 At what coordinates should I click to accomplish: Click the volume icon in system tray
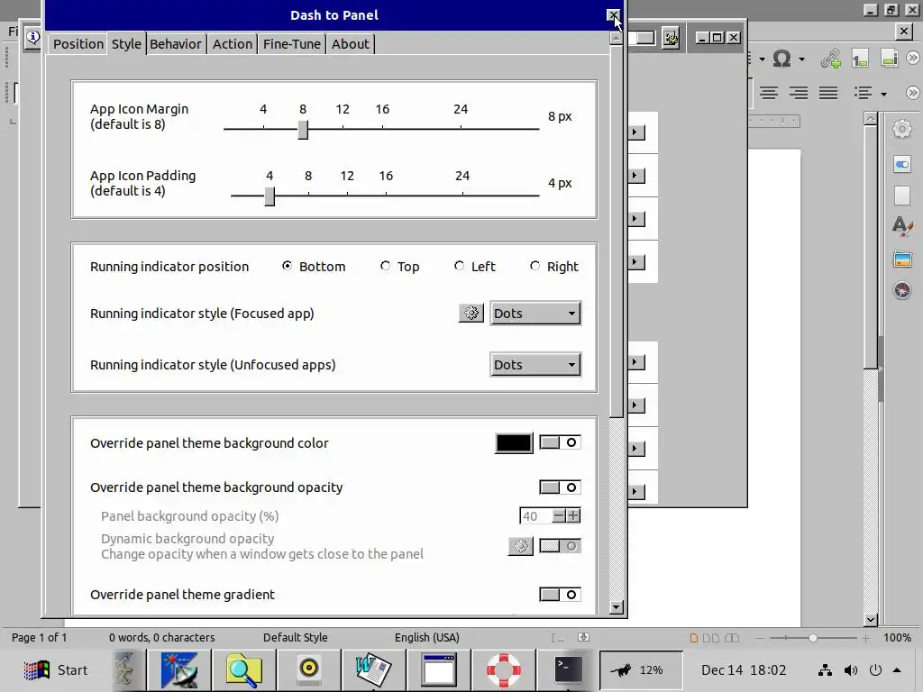(851, 670)
